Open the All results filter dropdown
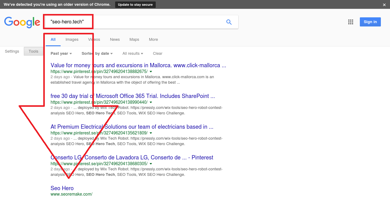Image resolution: width=390 pixels, height=202 pixels. coord(133,54)
